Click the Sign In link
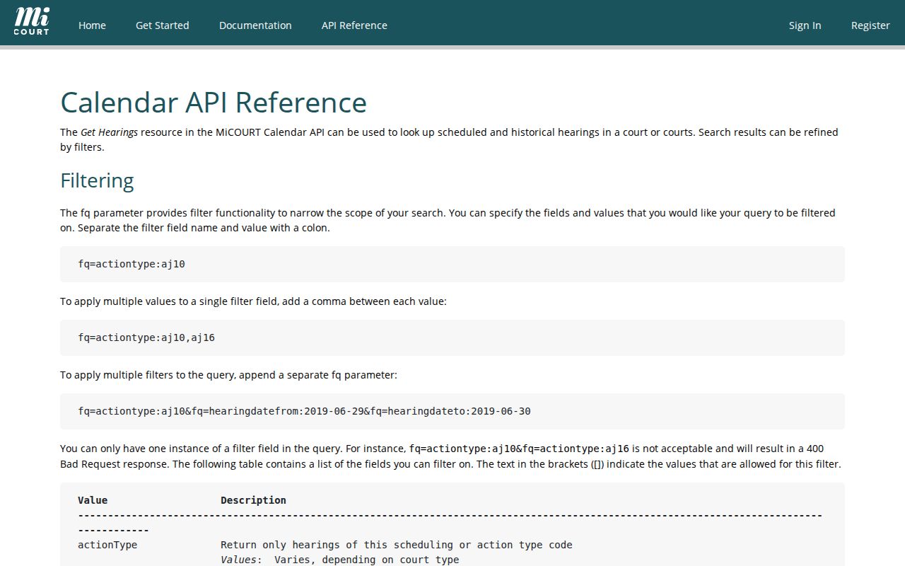905x566 pixels. [805, 25]
